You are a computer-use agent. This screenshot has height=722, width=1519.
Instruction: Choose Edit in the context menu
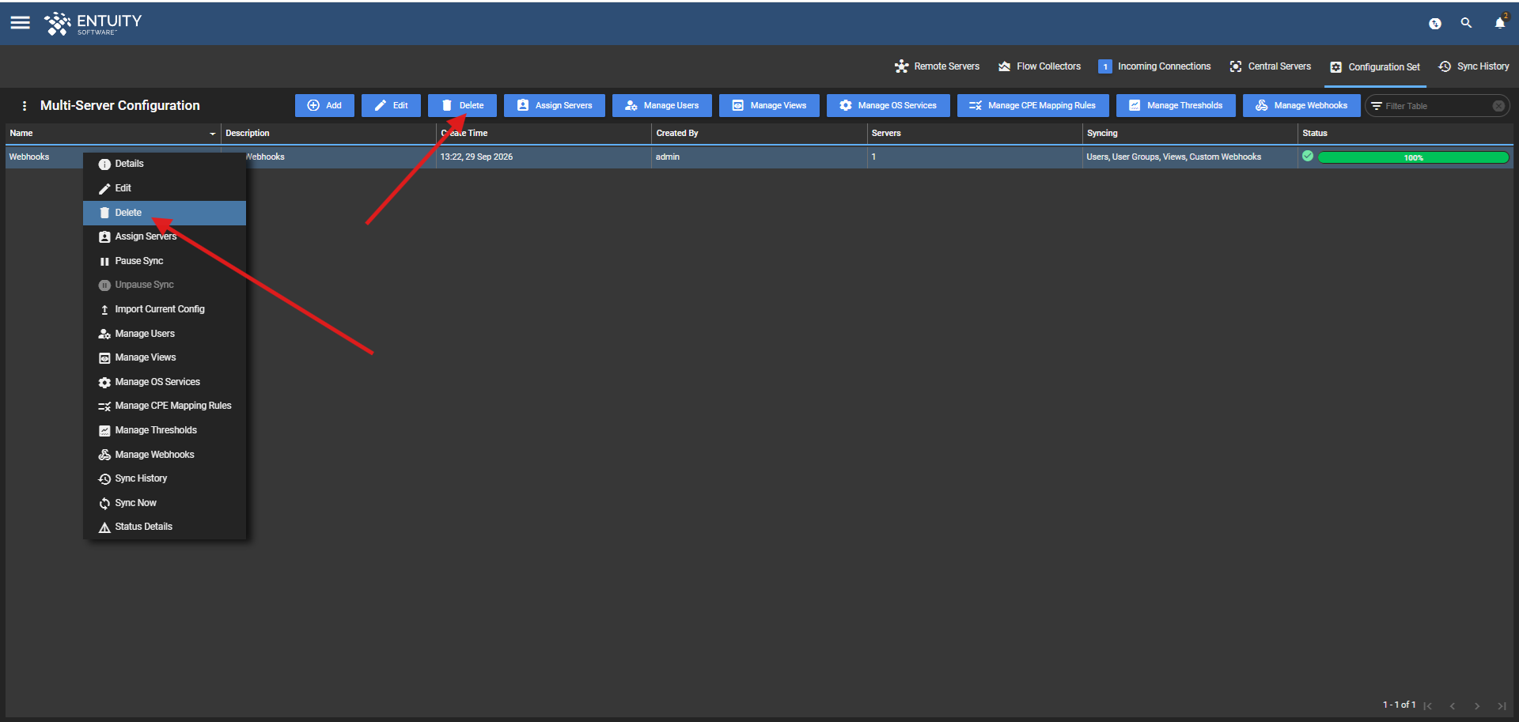click(x=165, y=188)
